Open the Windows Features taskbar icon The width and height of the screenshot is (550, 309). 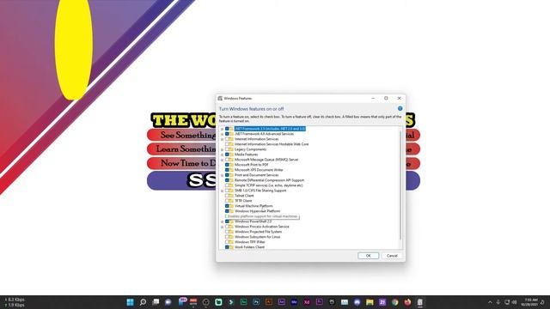(420, 302)
